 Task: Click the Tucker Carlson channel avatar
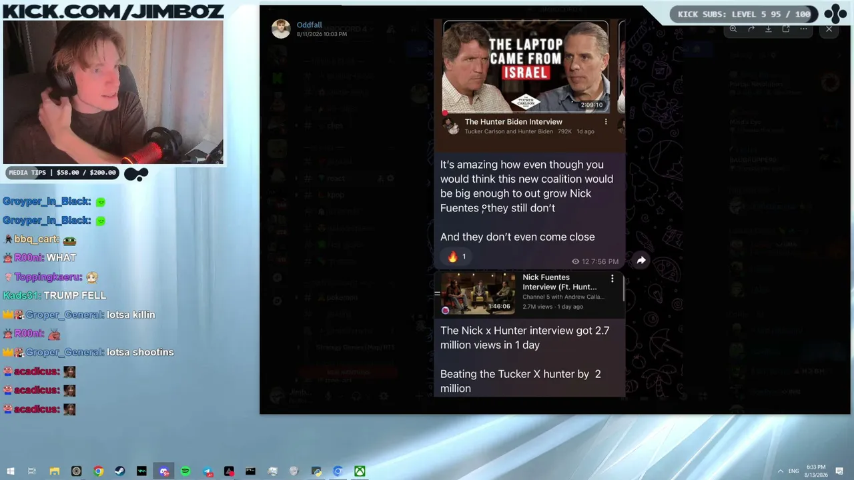(x=452, y=126)
